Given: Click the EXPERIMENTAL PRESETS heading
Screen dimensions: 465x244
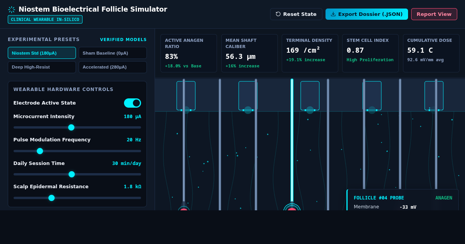Looking at the screenshot, I should [44, 40].
